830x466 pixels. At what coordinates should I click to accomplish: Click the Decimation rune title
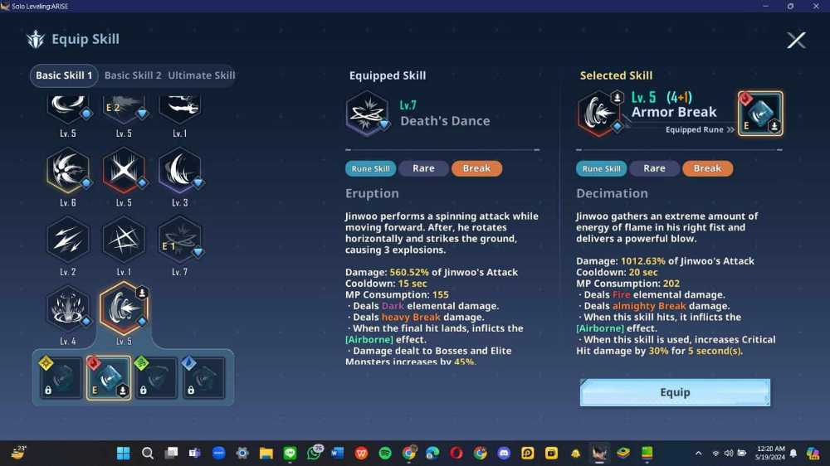pos(612,193)
